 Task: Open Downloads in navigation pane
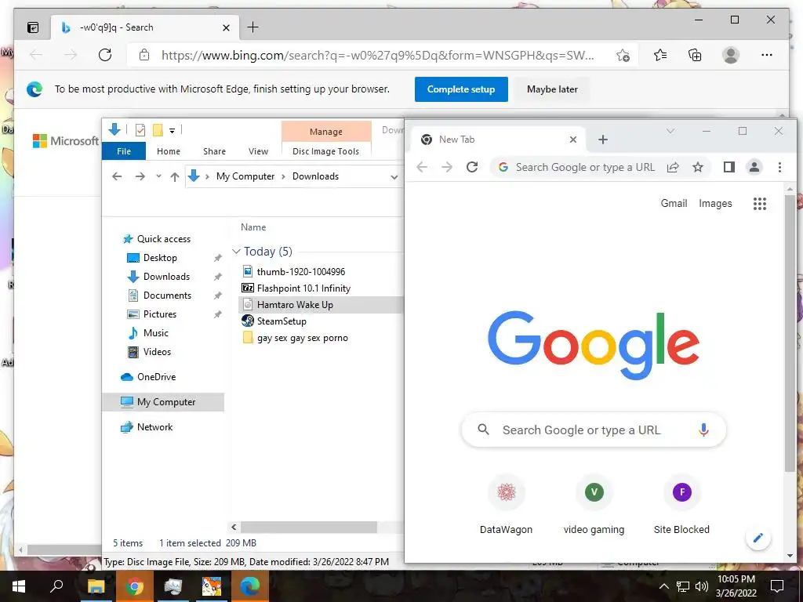click(x=166, y=277)
